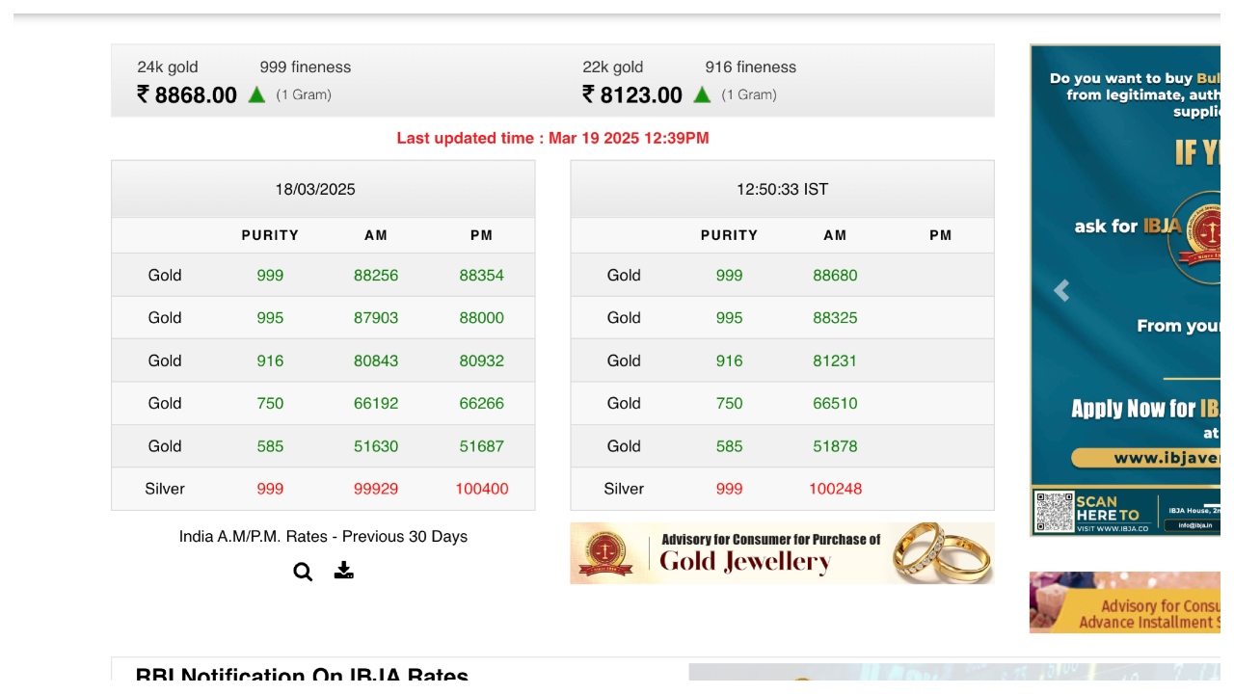Click the 22k gold ₹ 8123.00 price
The height and width of the screenshot is (694, 1234).
pos(632,95)
